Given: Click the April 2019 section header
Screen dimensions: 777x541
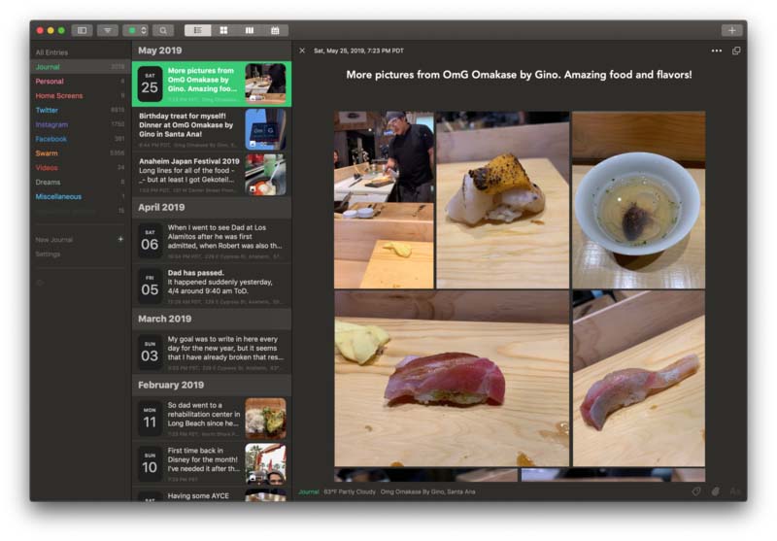Looking at the screenshot, I should coord(212,208).
